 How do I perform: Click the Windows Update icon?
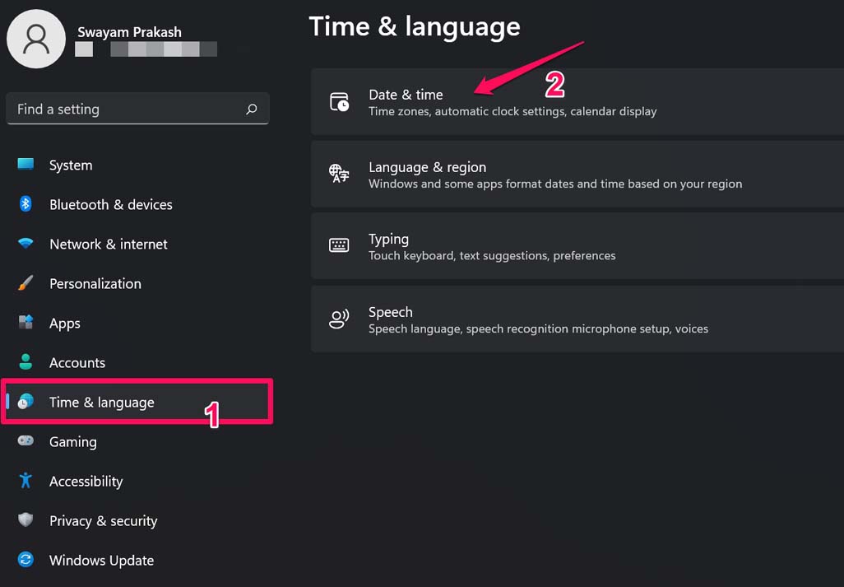26,560
